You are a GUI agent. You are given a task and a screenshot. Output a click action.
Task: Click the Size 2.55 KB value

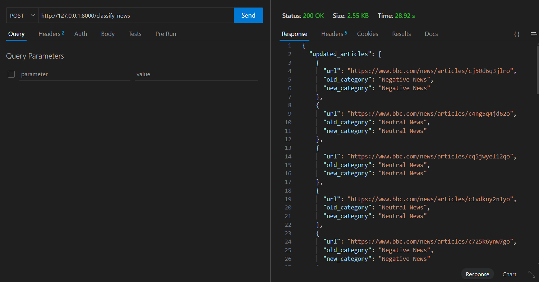pos(358,16)
